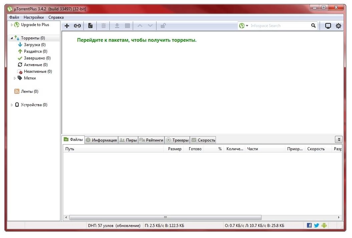
Task: Switch to the Пиры tab
Action: click(128, 140)
